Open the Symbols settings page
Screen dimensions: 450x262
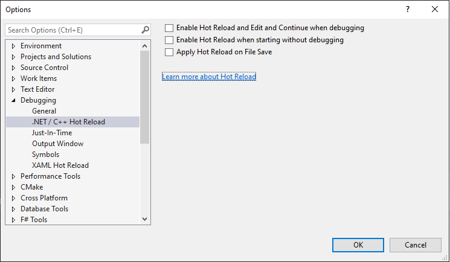click(46, 155)
